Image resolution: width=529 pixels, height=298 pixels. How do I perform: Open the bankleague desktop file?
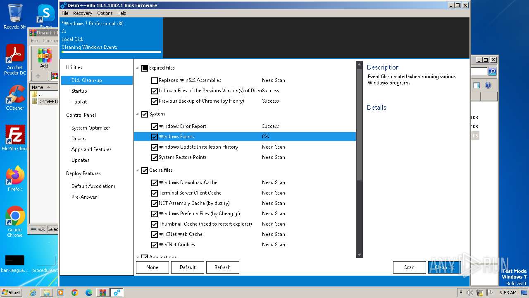point(15,264)
